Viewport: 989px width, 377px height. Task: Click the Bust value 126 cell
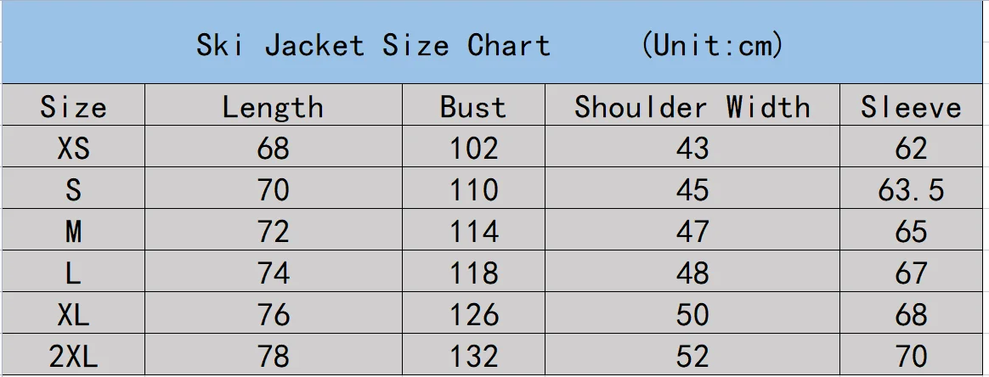tap(472, 315)
